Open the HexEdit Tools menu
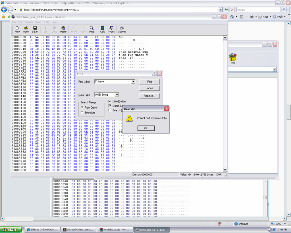Image resolution: width=291 pixels, height=233 pixels. click(x=46, y=22)
